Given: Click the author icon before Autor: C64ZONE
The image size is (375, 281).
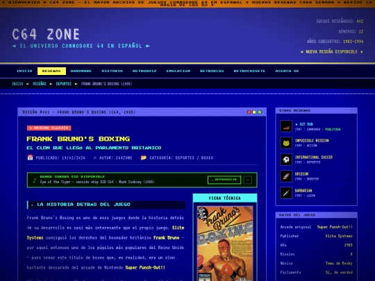Looking at the screenshot, I should (x=95, y=157).
